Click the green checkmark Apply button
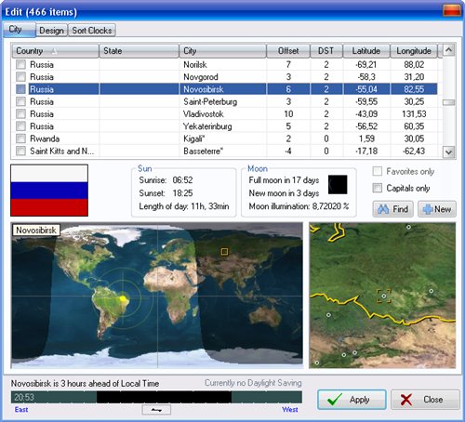Screen dimensions: 465x422 (352, 400)
